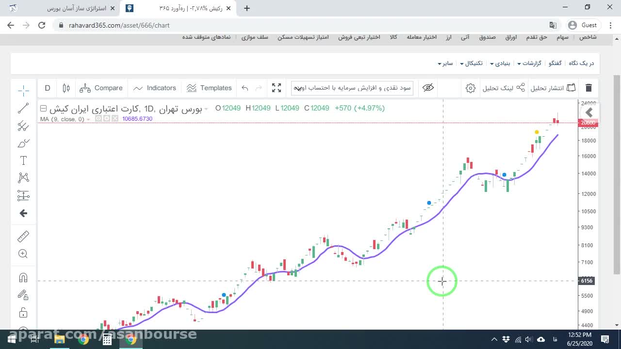Open the در یک نگاه tab
Image resolution: width=621 pixels, height=349 pixels.
tap(581, 63)
